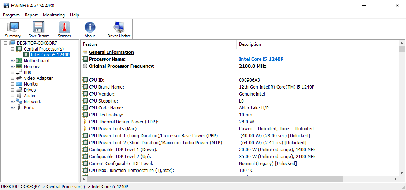This screenshot has width=406, height=190.
Task: Click the Audio speaker icon
Action: [x=19, y=96]
